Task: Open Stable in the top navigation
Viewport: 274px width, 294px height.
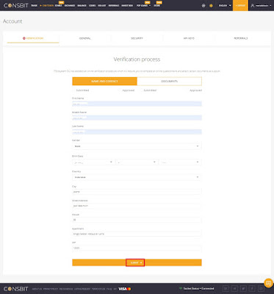Action: (59, 5)
